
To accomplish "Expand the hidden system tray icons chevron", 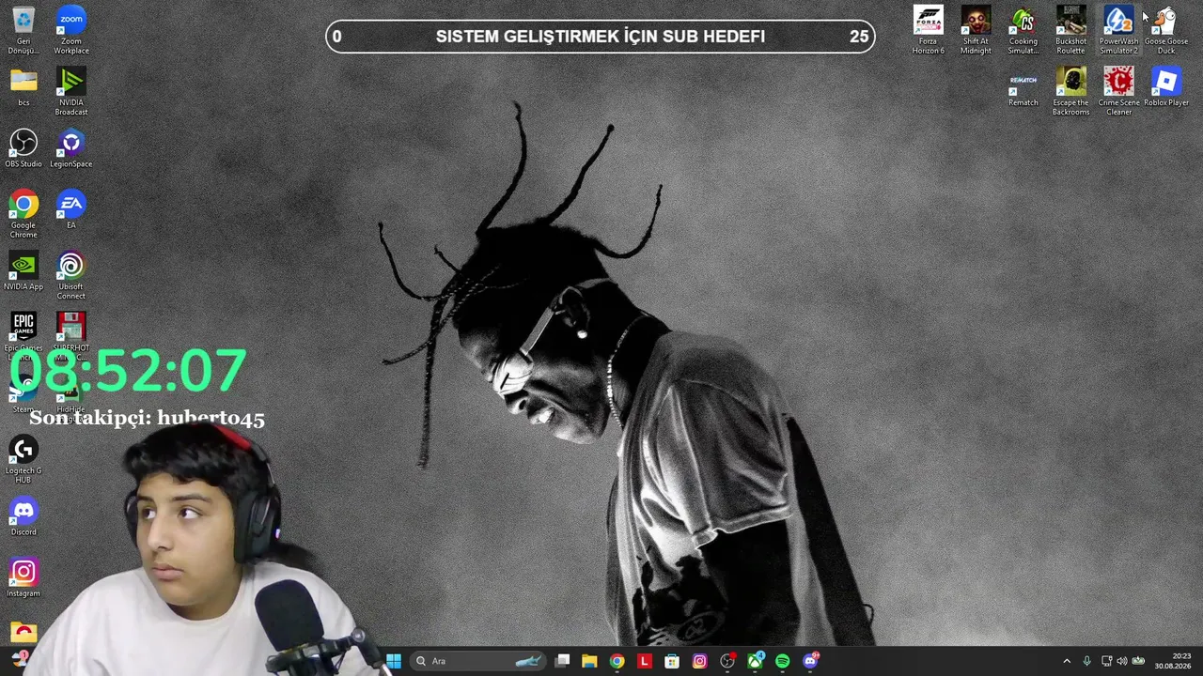I will [x=1066, y=661].
